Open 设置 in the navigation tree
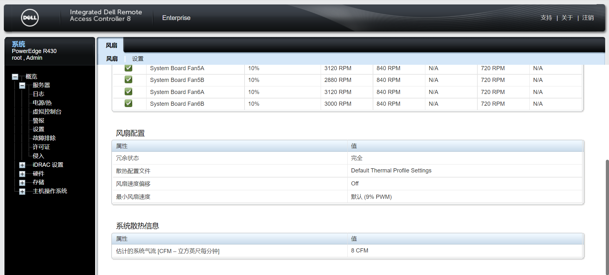Screen dimensions: 609x275 tap(38, 129)
